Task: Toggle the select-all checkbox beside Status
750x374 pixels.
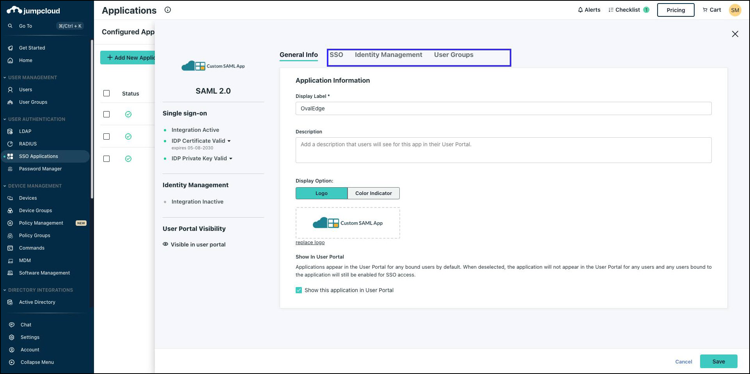Action: (106, 93)
